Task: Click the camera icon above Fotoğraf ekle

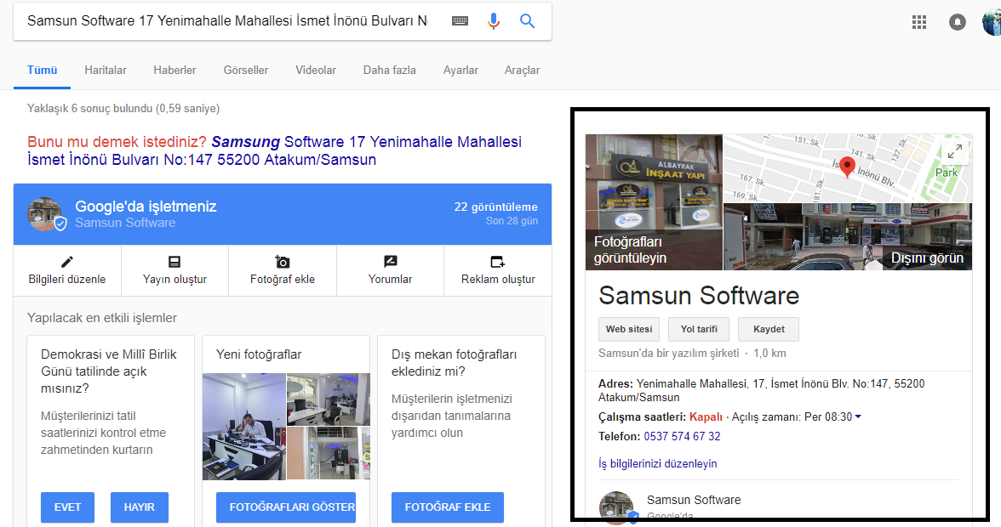Action: pyautogui.click(x=283, y=261)
